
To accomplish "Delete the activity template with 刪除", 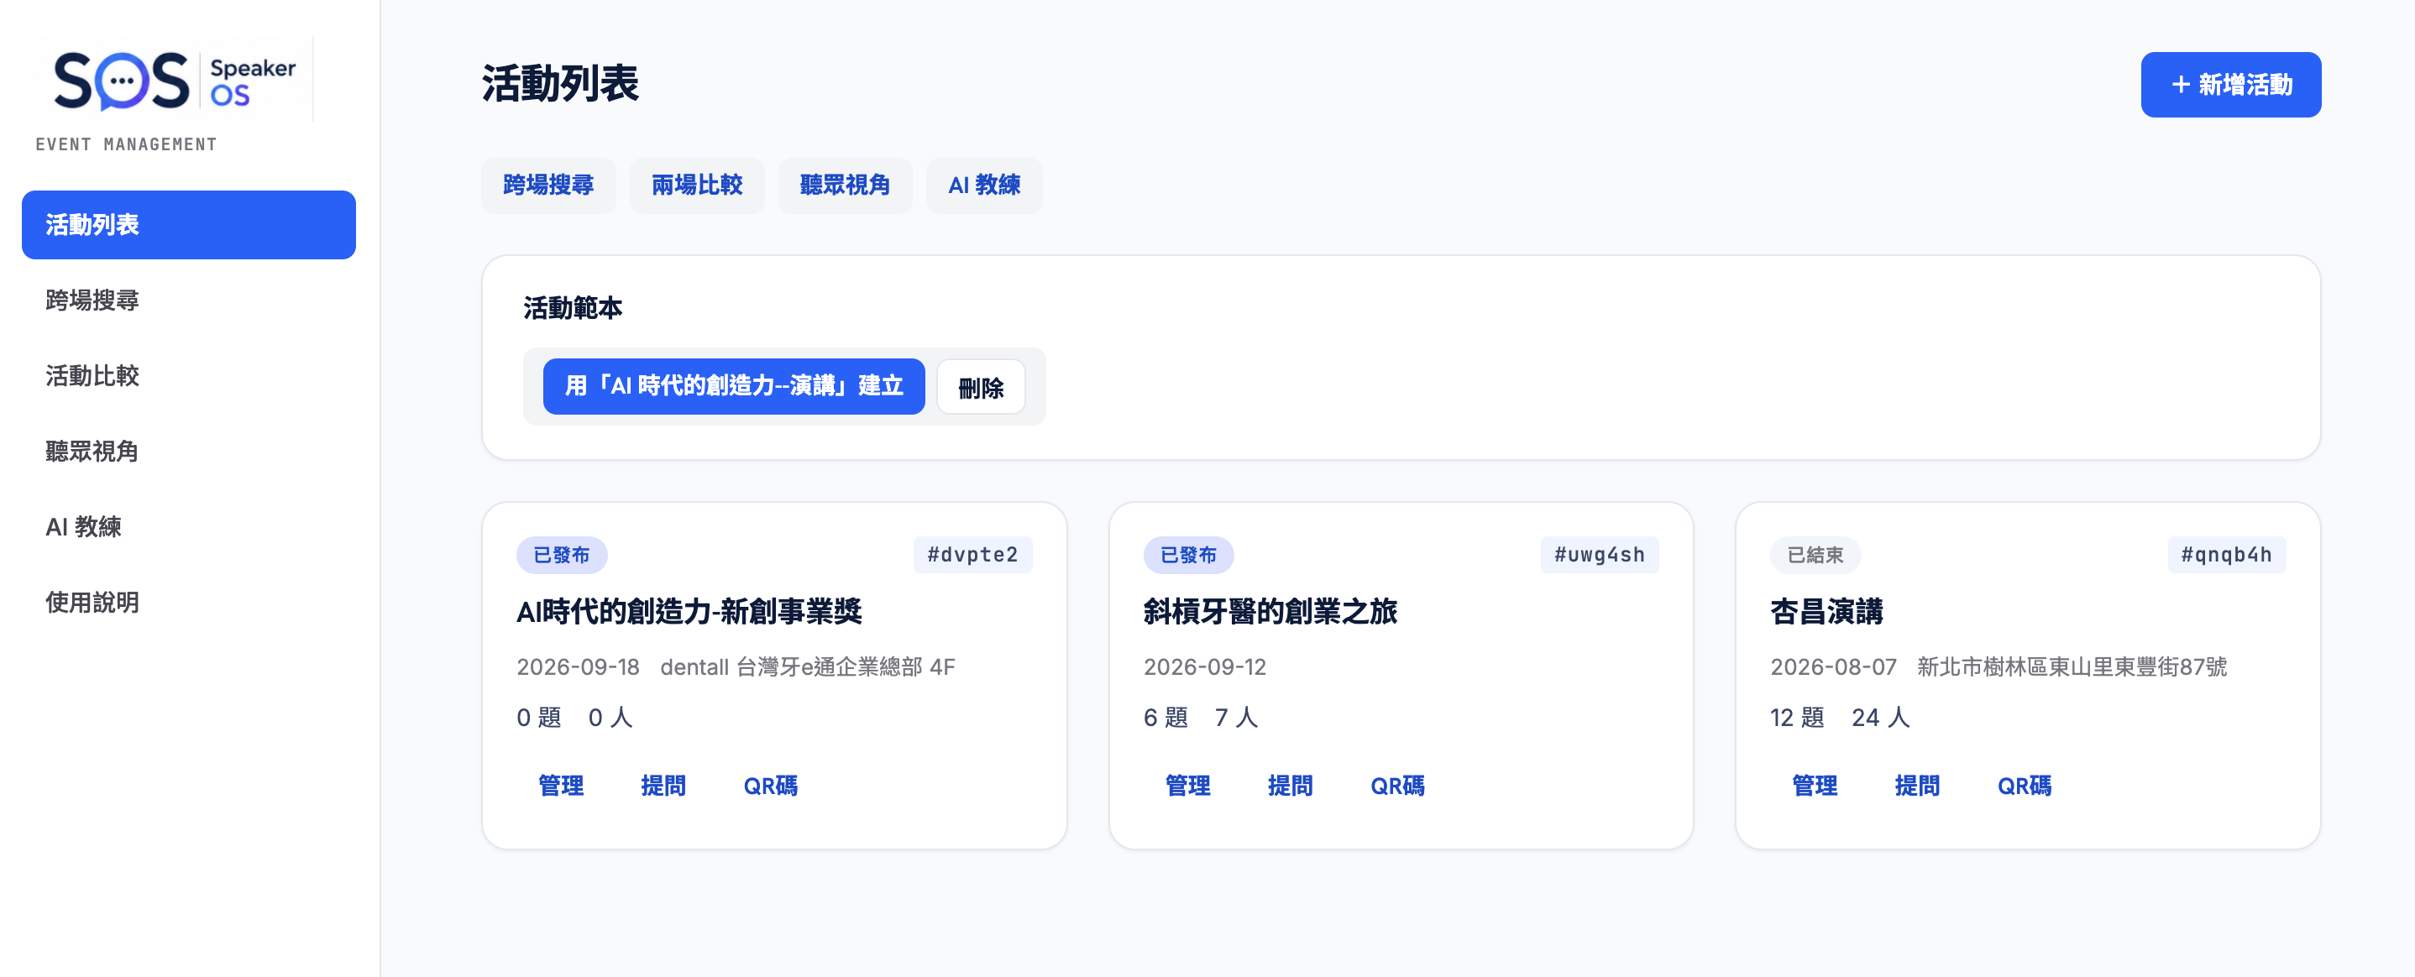I will coord(981,387).
